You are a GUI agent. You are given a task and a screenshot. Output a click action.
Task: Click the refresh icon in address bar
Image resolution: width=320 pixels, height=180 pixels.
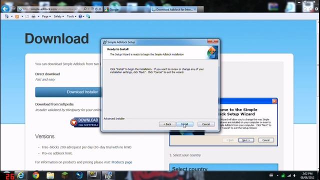pos(96,9)
